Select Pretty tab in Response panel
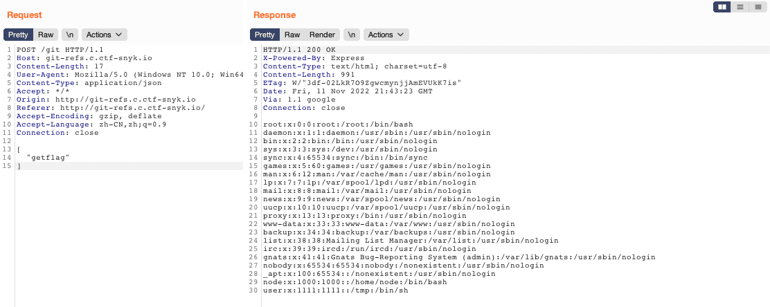The image size is (770, 307). tap(265, 35)
